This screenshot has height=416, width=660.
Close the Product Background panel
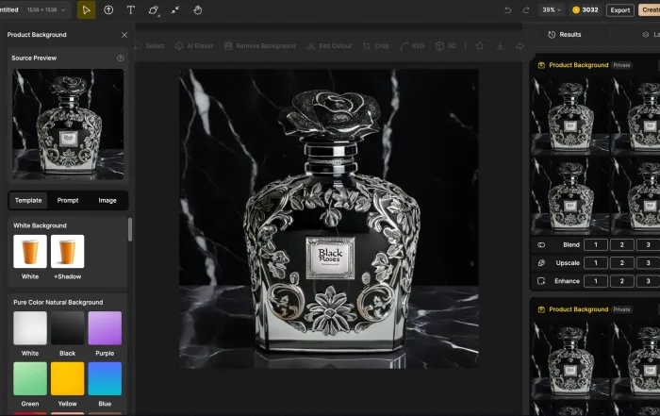[x=124, y=35]
